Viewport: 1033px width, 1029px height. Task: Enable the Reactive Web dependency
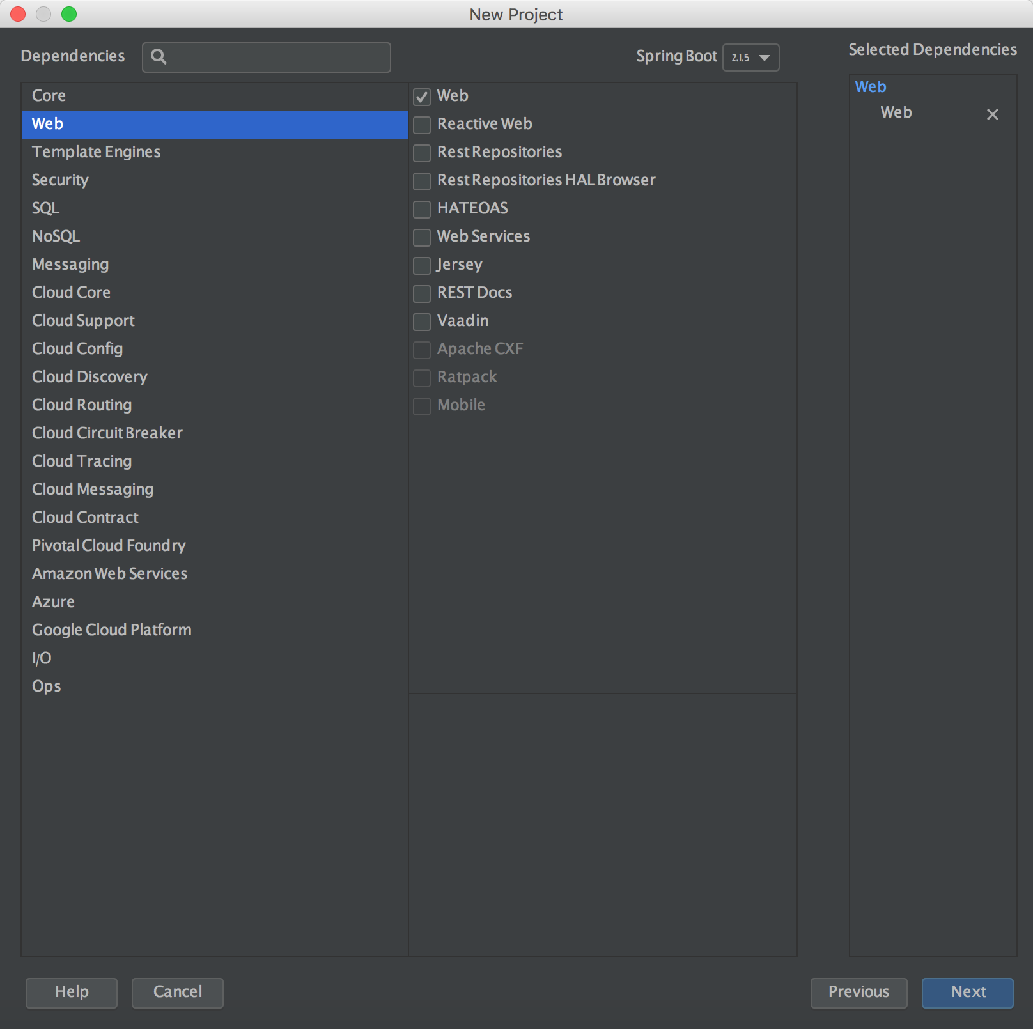click(421, 125)
